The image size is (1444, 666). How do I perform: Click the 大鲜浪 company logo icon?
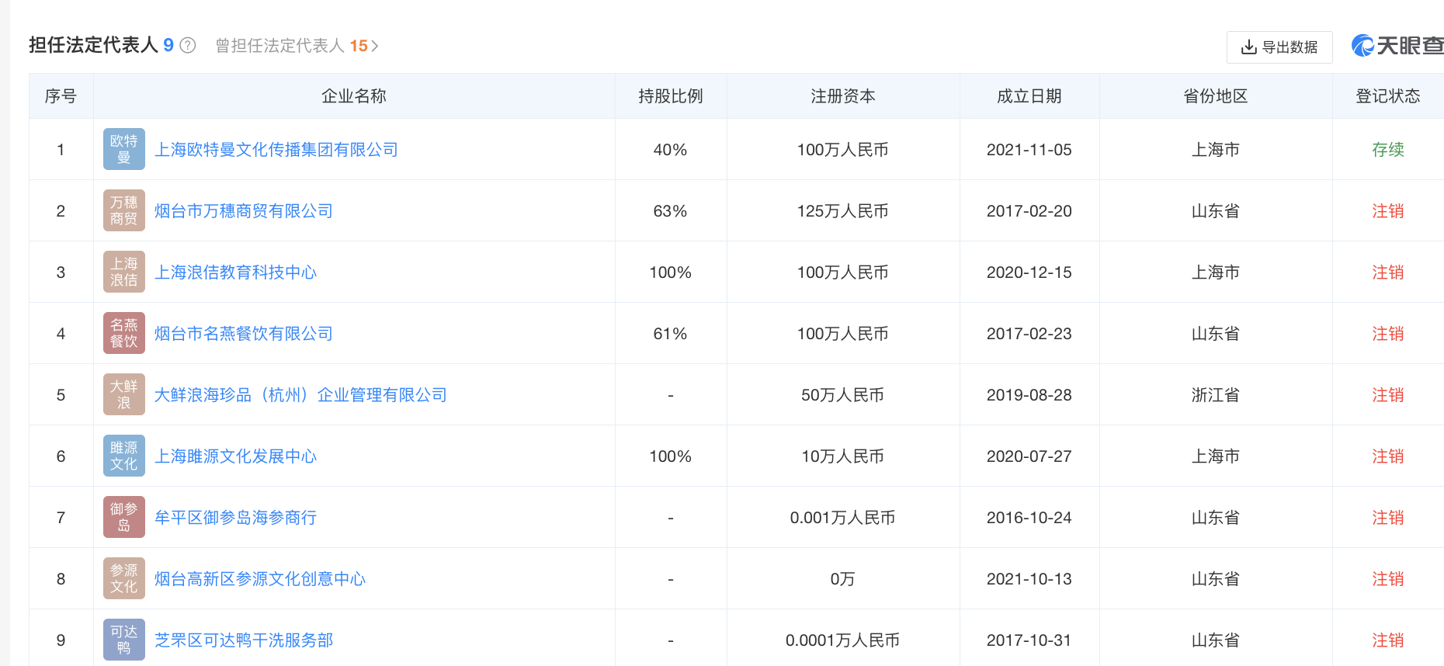(x=123, y=395)
